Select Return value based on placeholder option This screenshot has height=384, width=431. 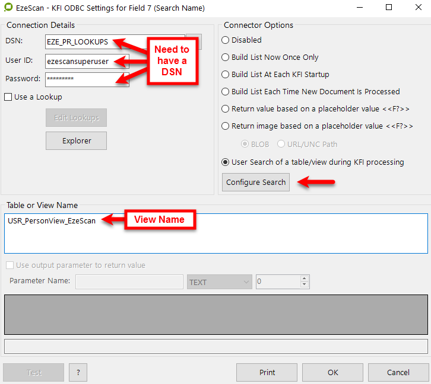point(226,109)
